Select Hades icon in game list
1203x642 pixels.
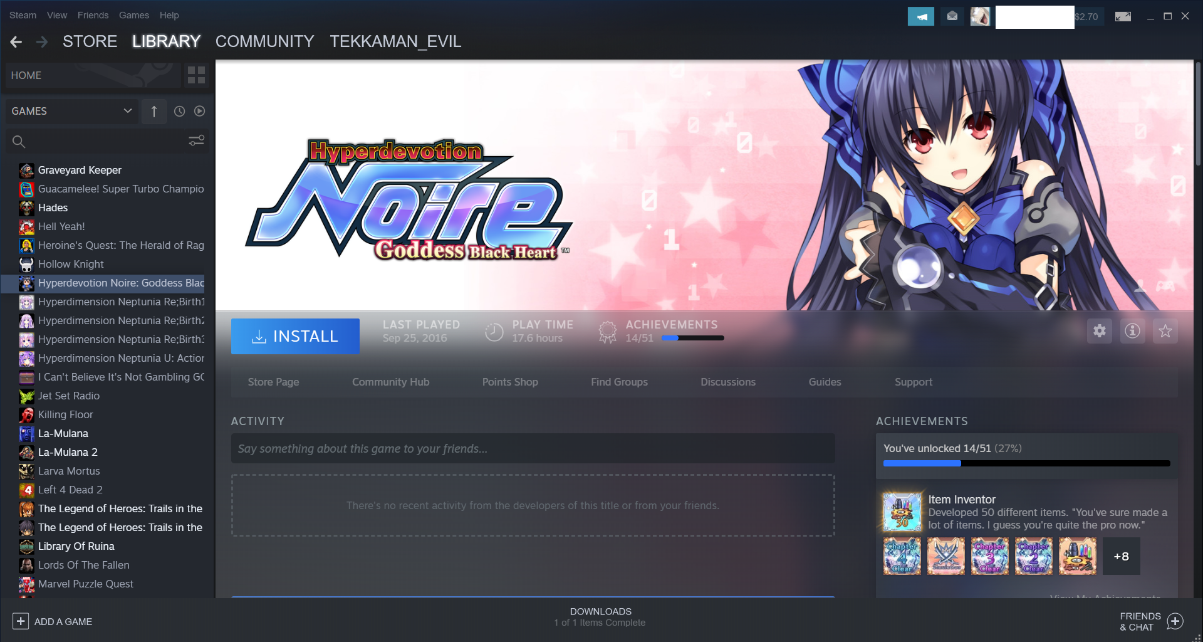coord(26,208)
